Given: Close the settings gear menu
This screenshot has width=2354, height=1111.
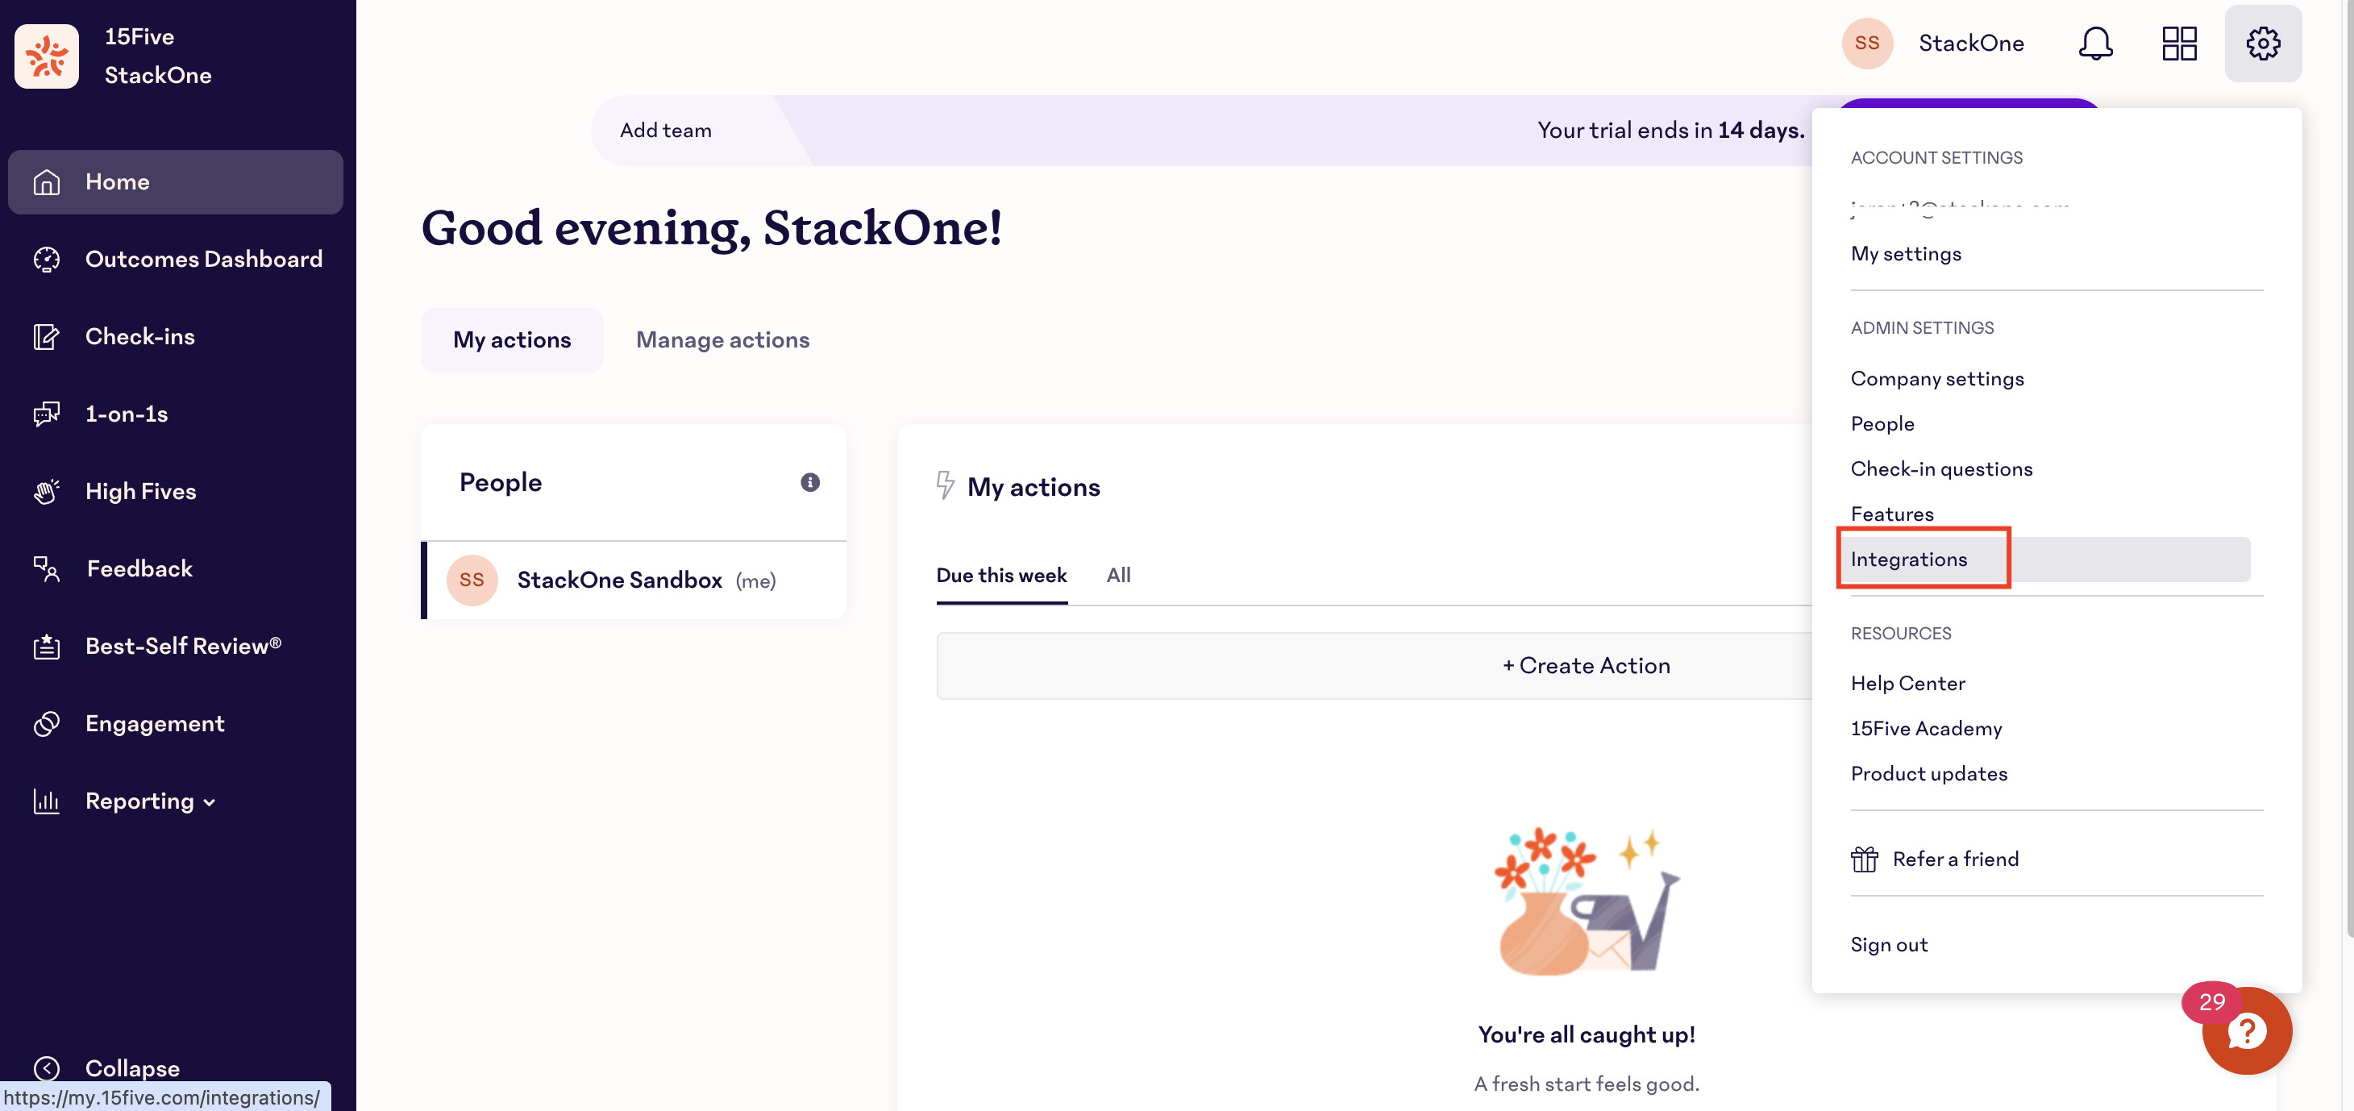Looking at the screenshot, I should point(2262,43).
